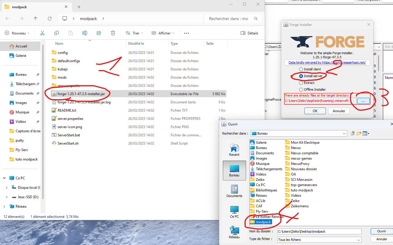This screenshot has height=245, width=393.
Task: Click the up-folder icon in Ouvrir dialog
Action: pyautogui.click(x=353, y=133)
